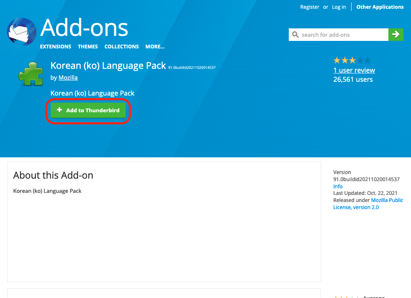Click Add to Thunderbird button

[x=88, y=110]
